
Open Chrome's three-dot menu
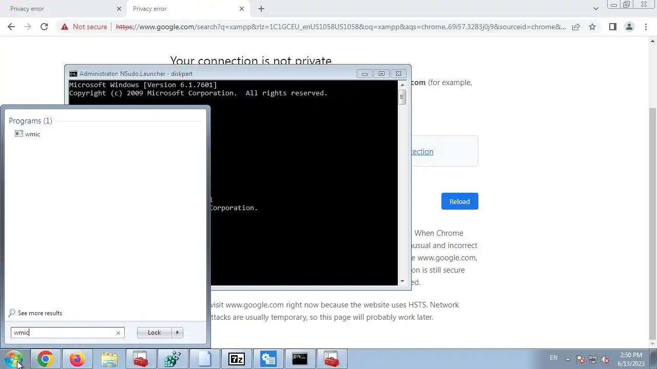pyautogui.click(x=646, y=27)
